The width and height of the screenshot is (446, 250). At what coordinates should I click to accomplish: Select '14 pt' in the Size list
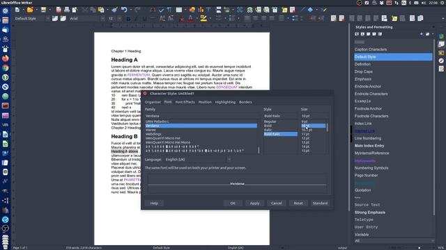tap(305, 147)
